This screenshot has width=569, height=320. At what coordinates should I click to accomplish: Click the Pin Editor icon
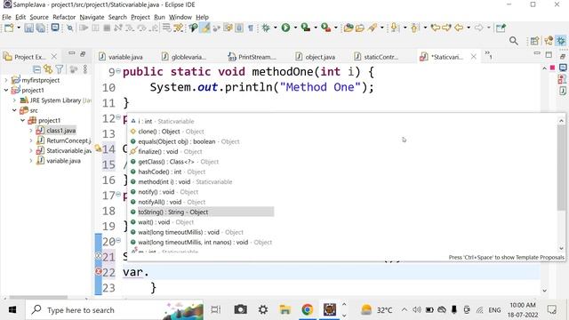(x=501, y=28)
